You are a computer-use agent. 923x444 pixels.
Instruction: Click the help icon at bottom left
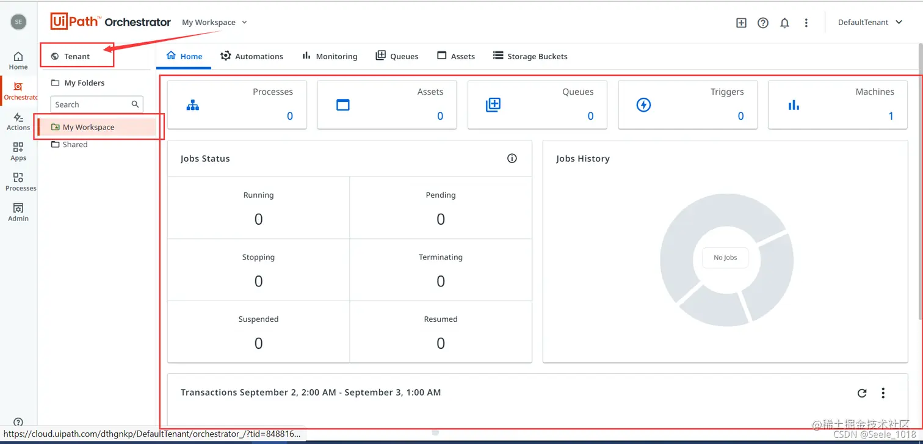[18, 422]
